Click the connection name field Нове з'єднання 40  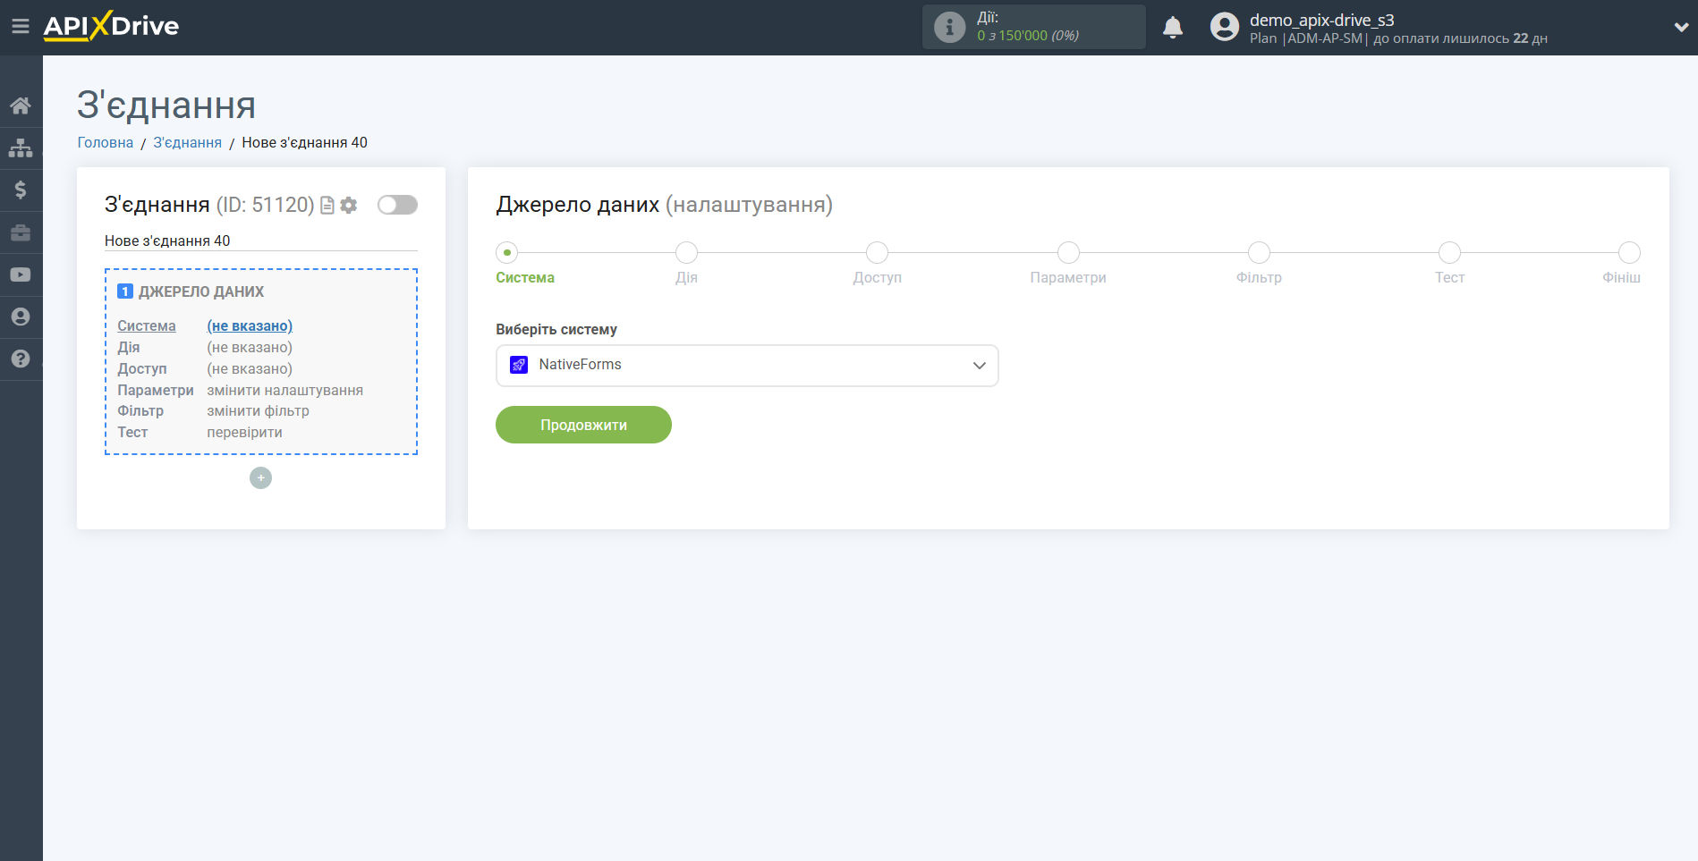tap(260, 241)
